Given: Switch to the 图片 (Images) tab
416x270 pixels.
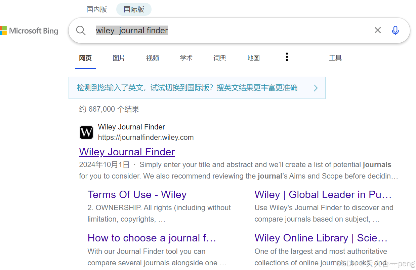Looking at the screenshot, I should tap(119, 57).
